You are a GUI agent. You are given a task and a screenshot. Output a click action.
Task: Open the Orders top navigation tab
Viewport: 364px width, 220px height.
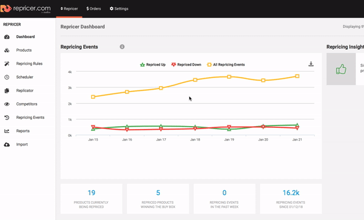[x=93, y=8]
